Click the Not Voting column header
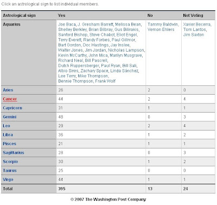 click(x=193, y=15)
